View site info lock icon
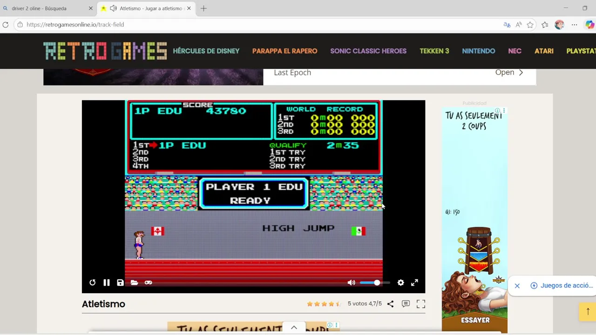 pyautogui.click(x=20, y=25)
